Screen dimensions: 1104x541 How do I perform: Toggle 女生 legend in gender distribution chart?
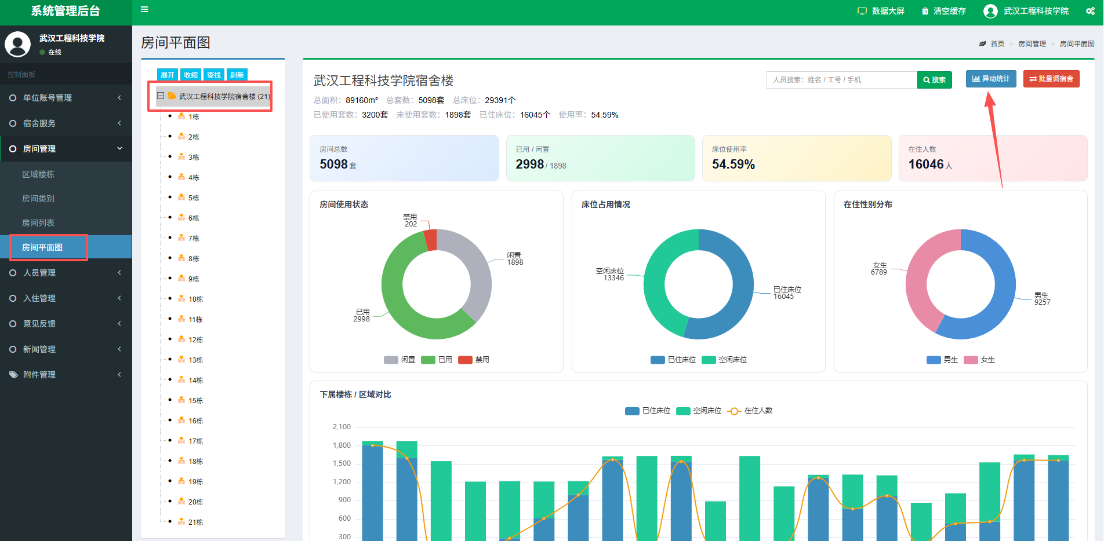[979, 360]
